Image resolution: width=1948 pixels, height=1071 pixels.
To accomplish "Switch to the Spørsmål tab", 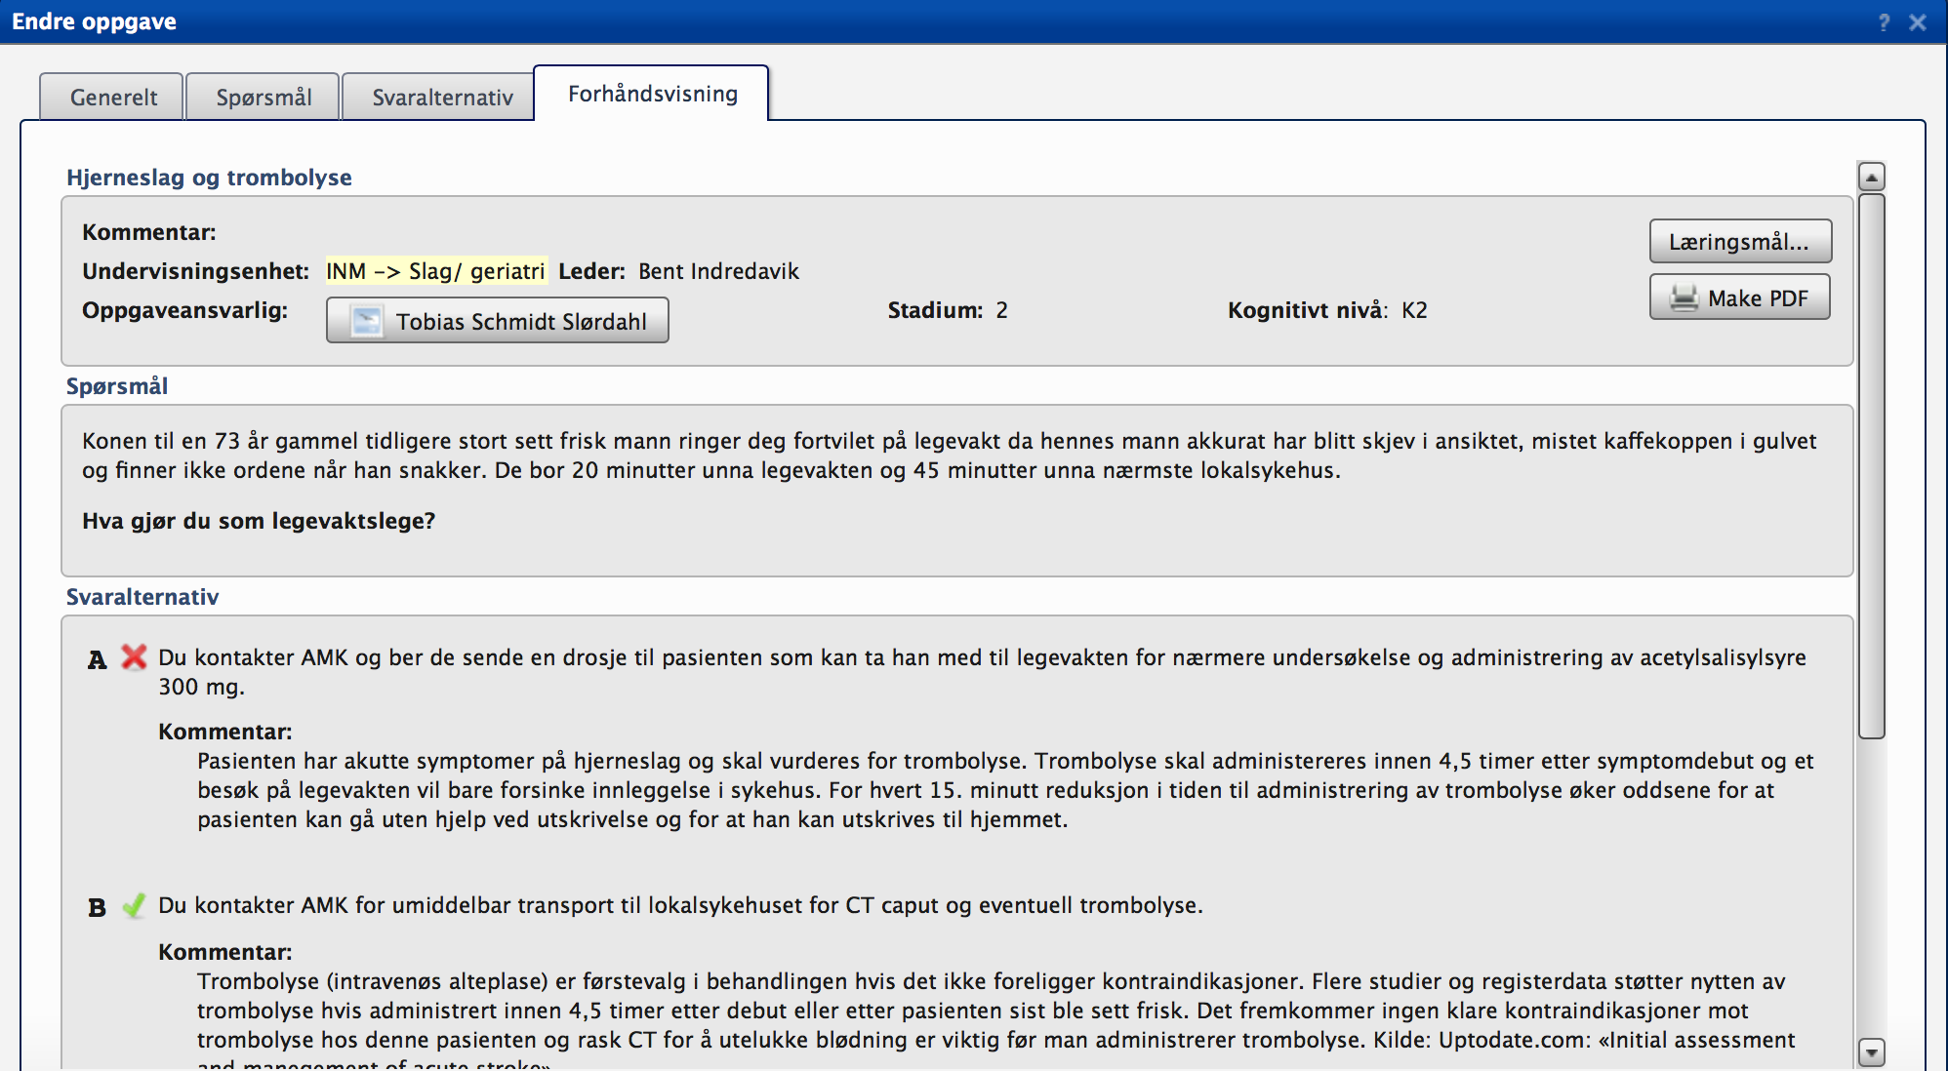I will [264, 97].
